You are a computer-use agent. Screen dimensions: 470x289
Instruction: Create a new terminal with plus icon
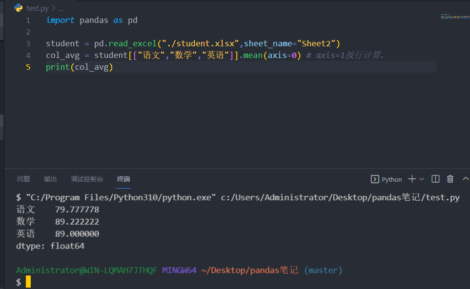(412, 179)
